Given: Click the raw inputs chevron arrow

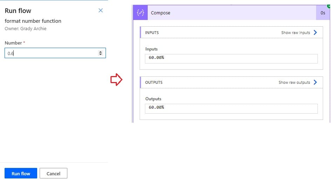Looking at the screenshot, I should point(315,33).
